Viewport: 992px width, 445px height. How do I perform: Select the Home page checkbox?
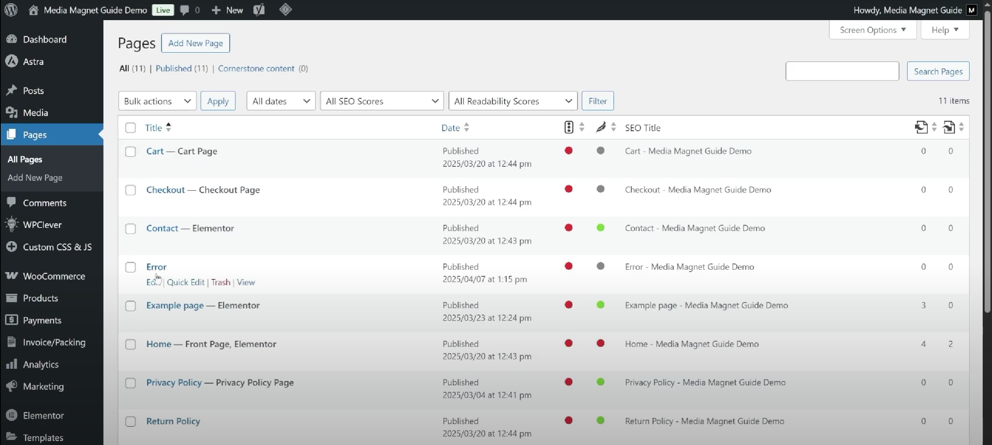coord(131,344)
